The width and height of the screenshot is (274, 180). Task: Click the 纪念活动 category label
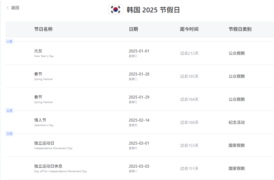237,122
